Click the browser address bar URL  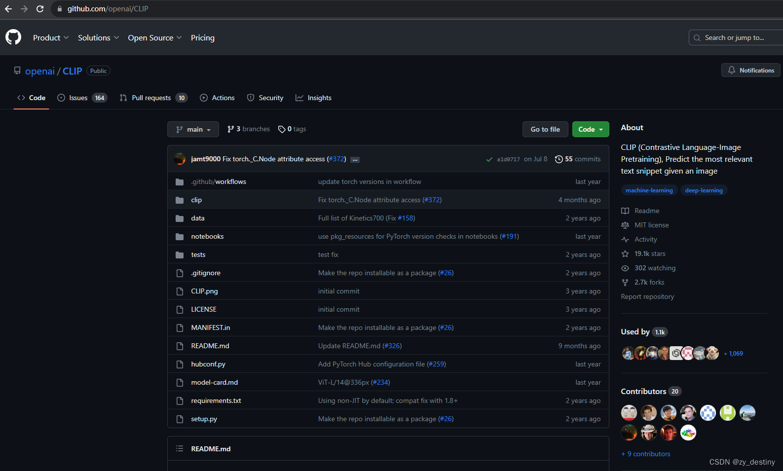[x=108, y=9]
